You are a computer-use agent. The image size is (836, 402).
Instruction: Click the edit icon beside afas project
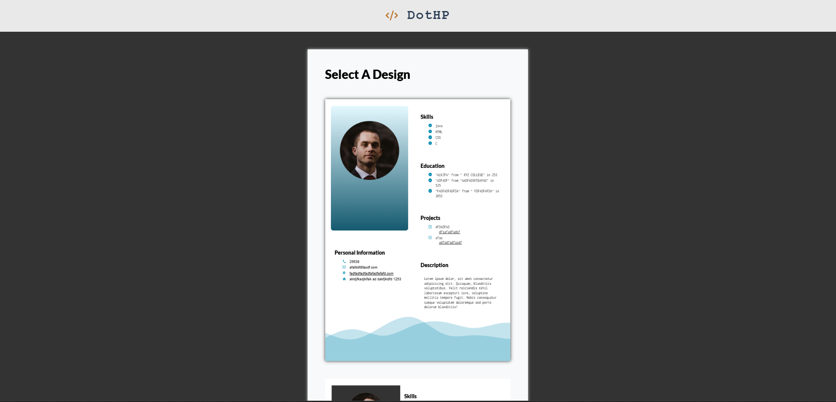coord(430,238)
